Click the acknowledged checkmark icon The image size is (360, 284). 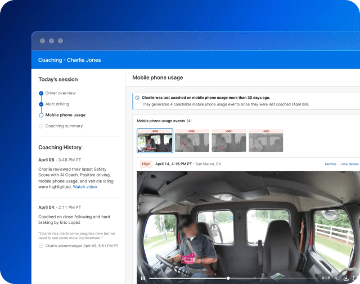click(41, 246)
